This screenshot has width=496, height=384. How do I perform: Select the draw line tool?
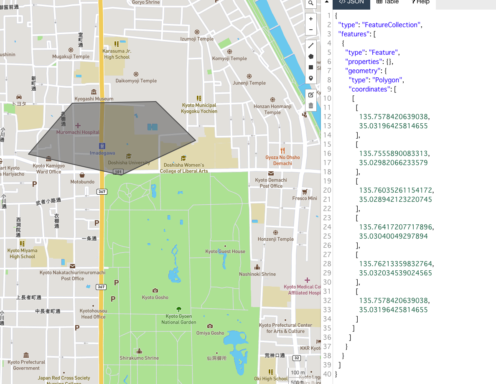click(x=310, y=46)
